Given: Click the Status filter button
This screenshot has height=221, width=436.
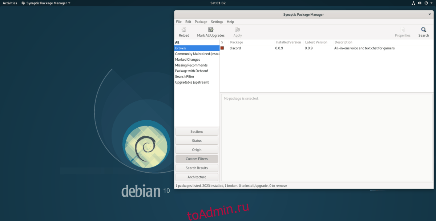Looking at the screenshot, I should pos(197,141).
